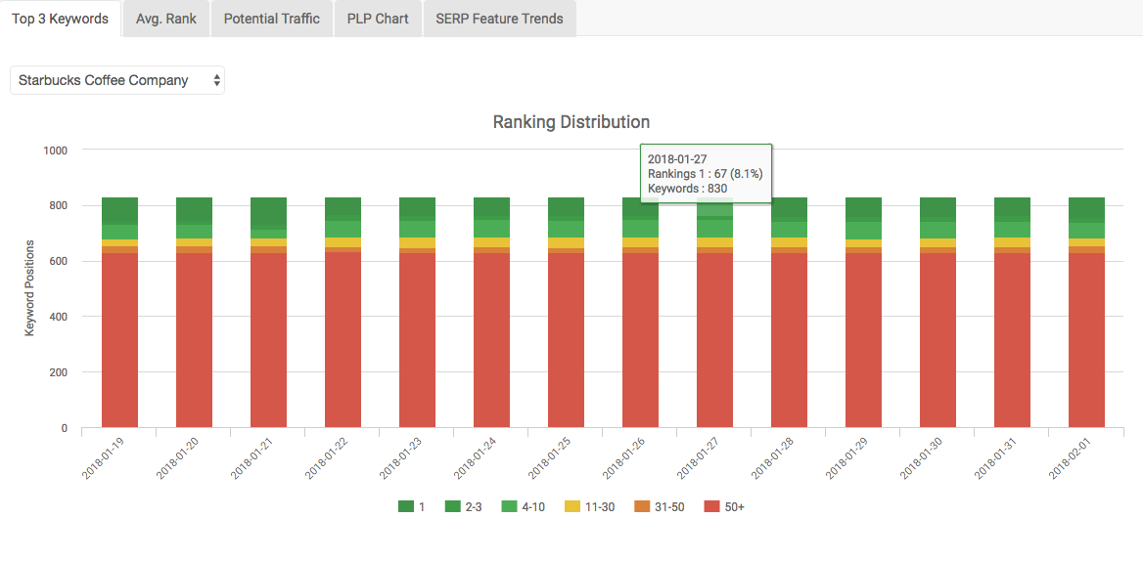Open the Potential Traffic tab
The height and width of the screenshot is (561, 1143).
(x=271, y=19)
